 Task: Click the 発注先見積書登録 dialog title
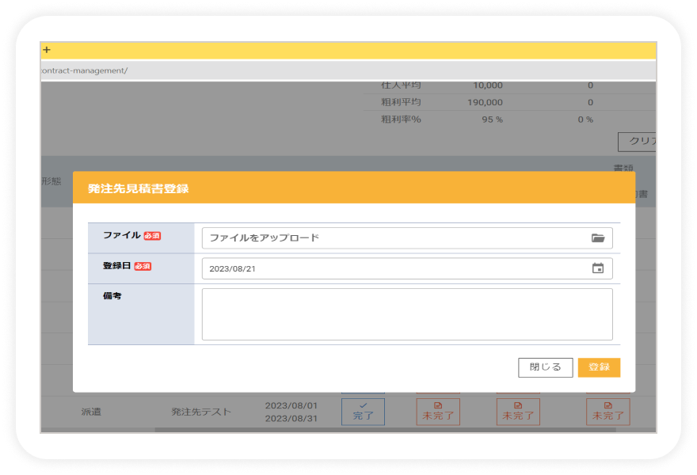[x=139, y=188]
